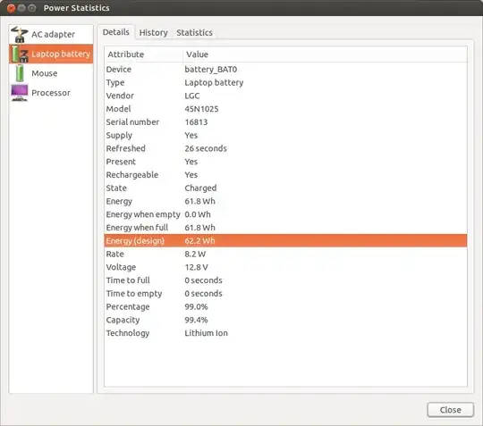Click the Laptop battery icon in sidebar
The width and height of the screenshot is (483, 426).
pos(20,54)
